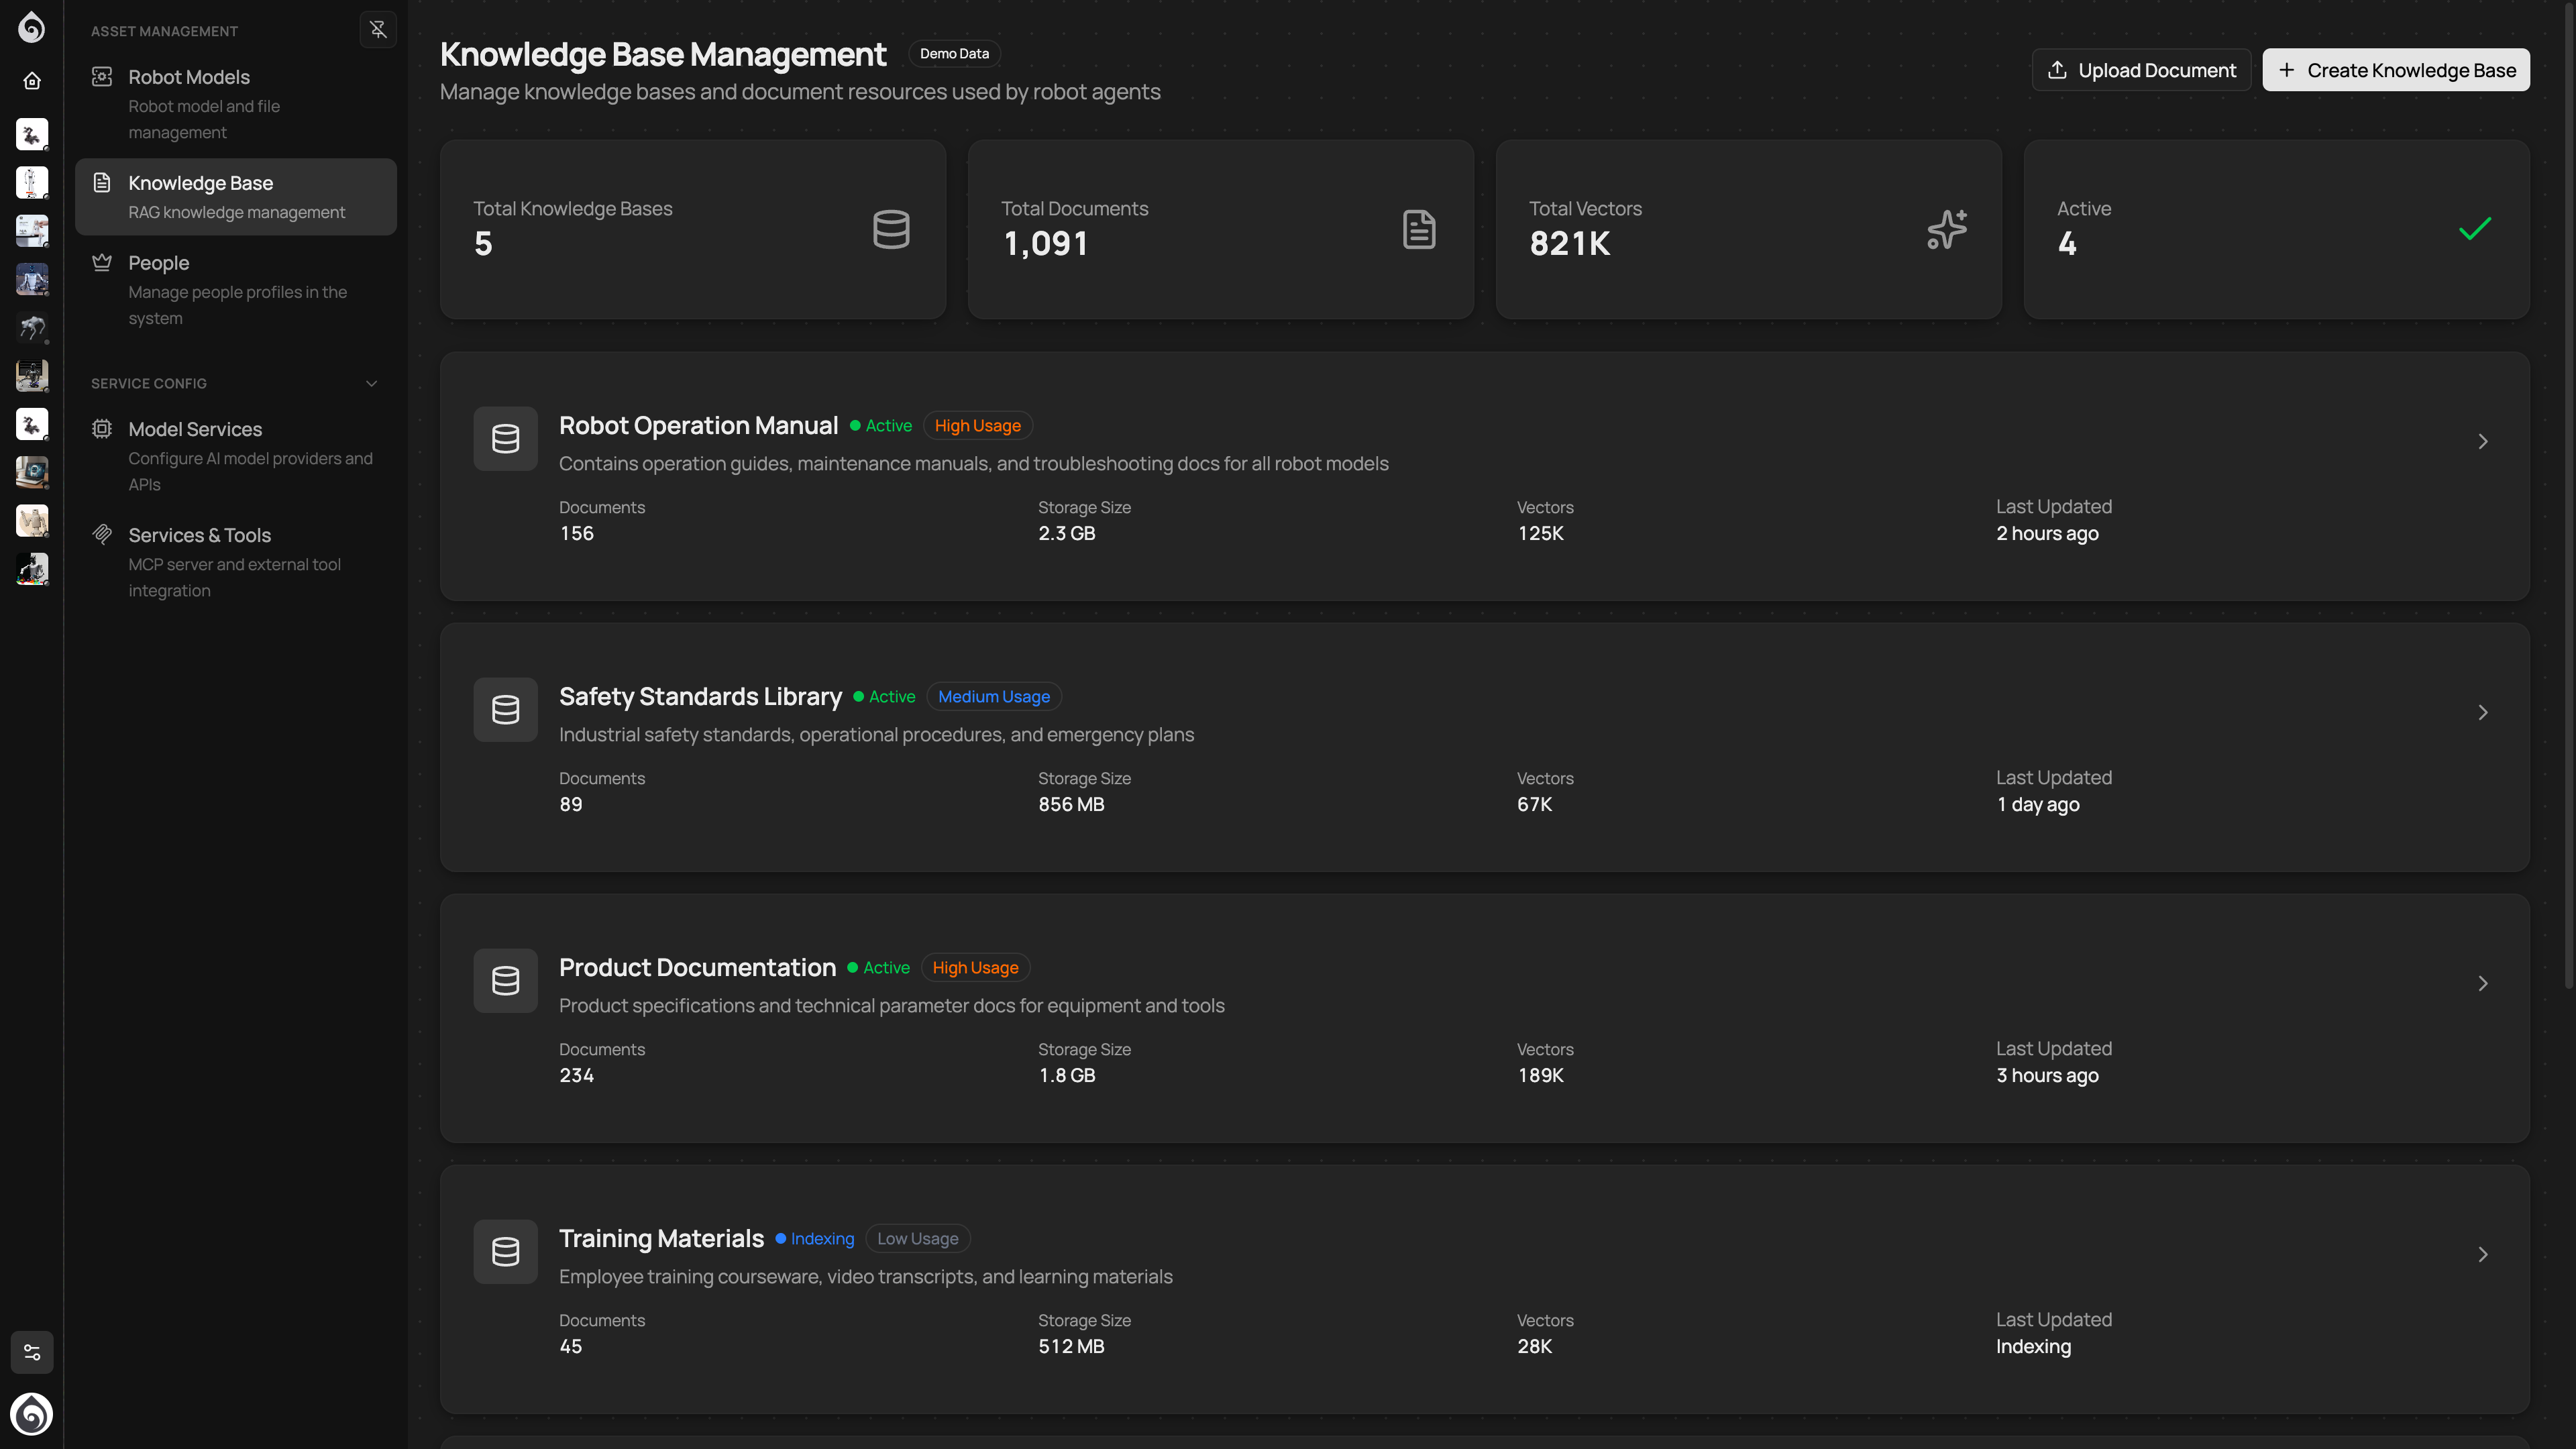Open Robot Models in sidebar
The image size is (2576, 1449).
click(189, 78)
